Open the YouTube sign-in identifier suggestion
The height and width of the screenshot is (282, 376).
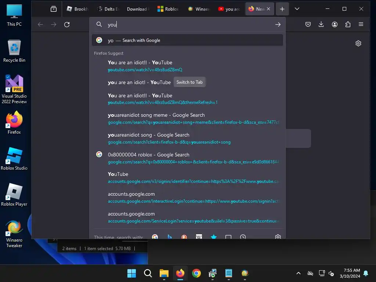(187, 178)
